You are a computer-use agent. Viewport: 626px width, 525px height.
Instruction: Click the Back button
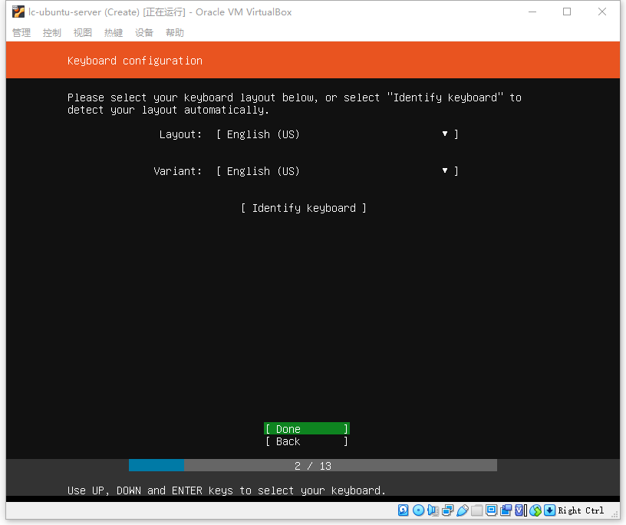[x=307, y=441]
